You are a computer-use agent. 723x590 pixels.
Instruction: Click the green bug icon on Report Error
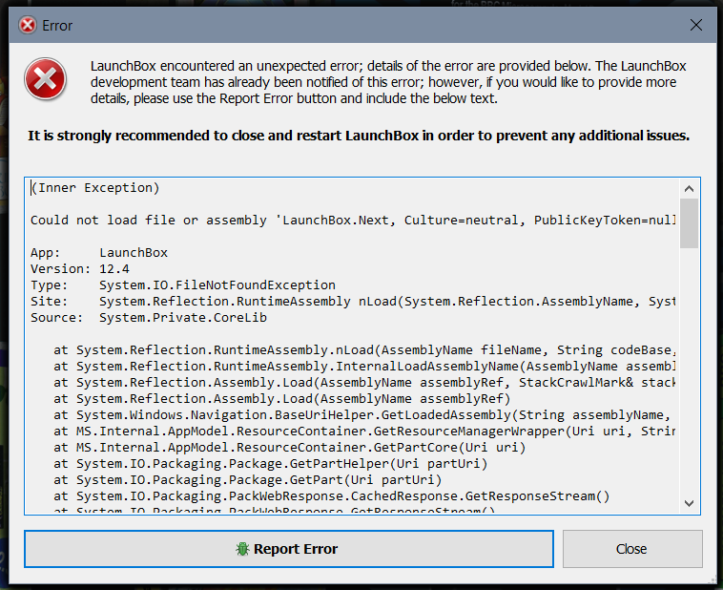pos(242,549)
